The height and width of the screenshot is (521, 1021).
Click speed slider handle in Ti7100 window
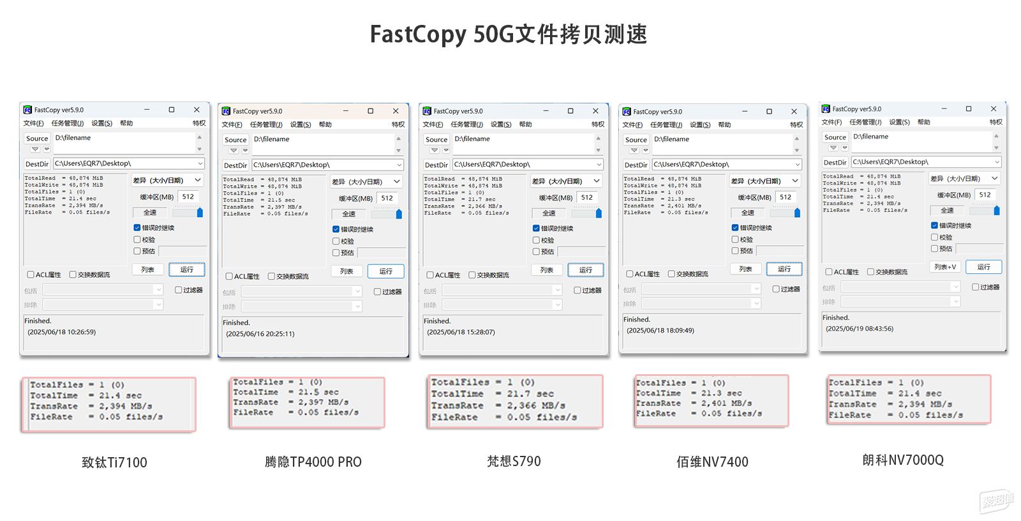click(x=200, y=213)
